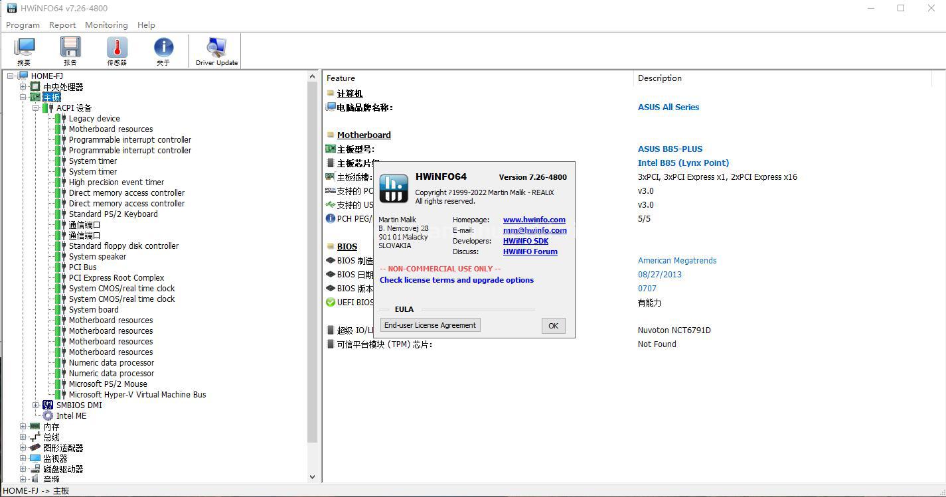Open the HWiNFO SDK link
The image size is (946, 497).
526,241
